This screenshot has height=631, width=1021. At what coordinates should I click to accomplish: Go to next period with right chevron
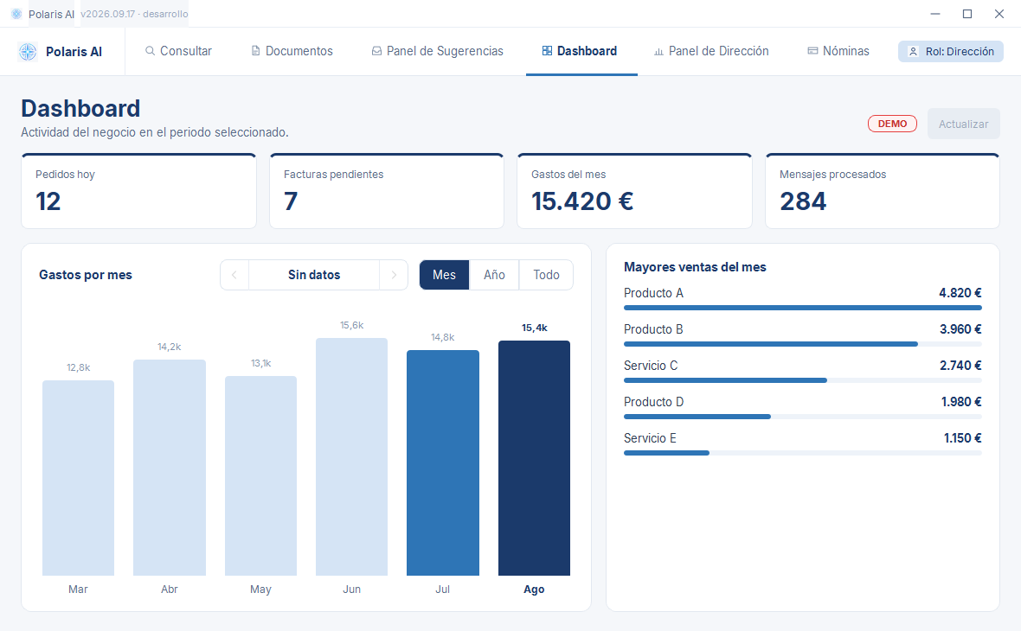tap(394, 275)
